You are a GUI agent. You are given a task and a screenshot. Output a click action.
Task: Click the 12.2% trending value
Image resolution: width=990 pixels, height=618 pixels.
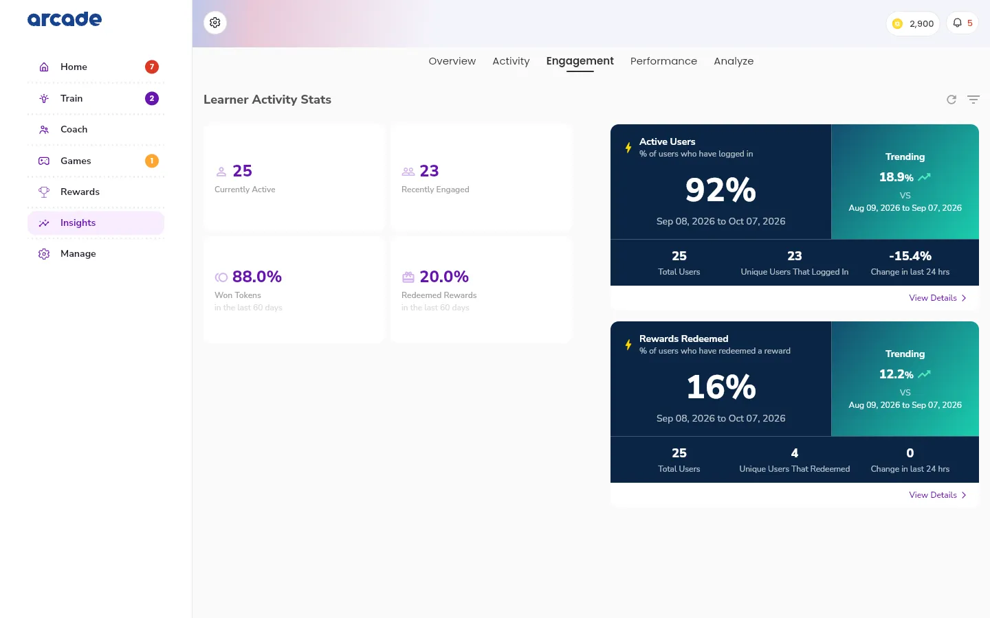pos(896,374)
